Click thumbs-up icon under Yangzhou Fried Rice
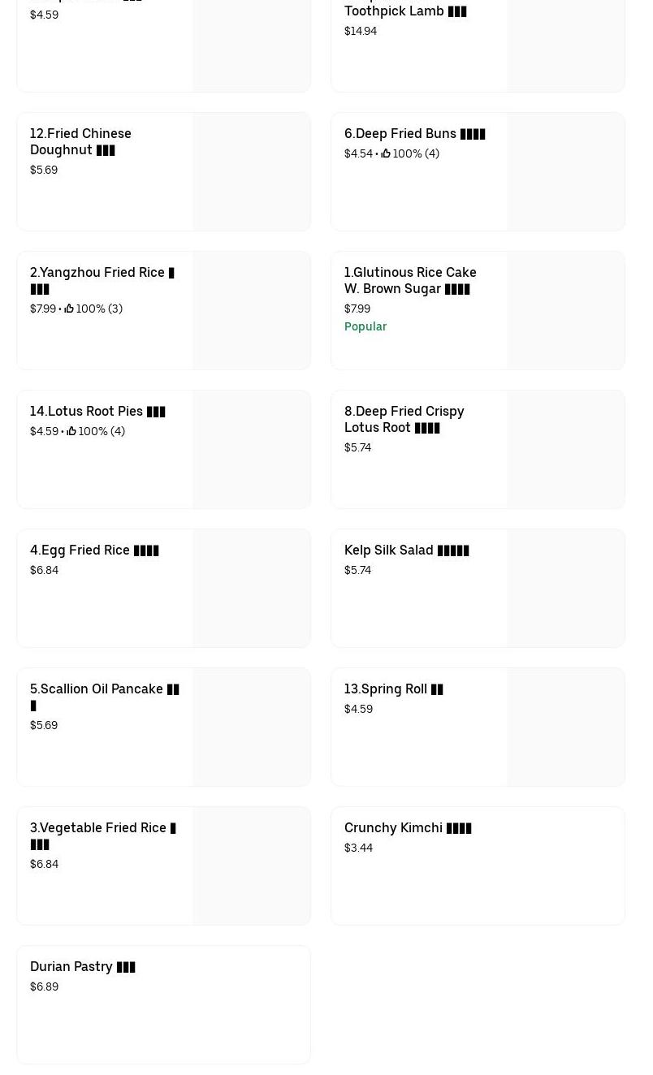The image size is (653, 1075). pyautogui.click(x=69, y=309)
